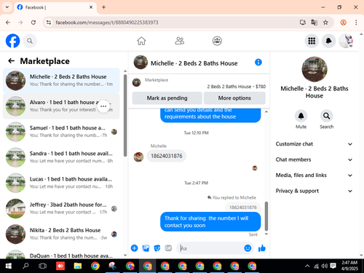Open Windows Start menu
The image size is (364, 273).
8,266
